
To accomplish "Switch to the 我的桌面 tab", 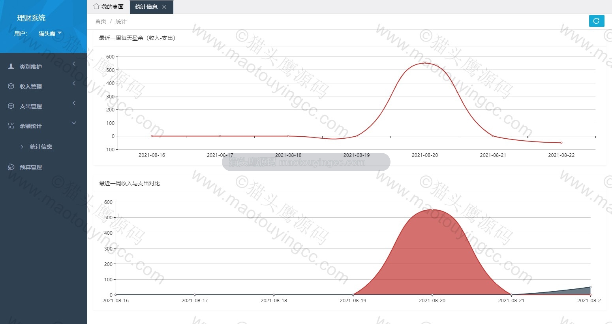I will (x=109, y=7).
